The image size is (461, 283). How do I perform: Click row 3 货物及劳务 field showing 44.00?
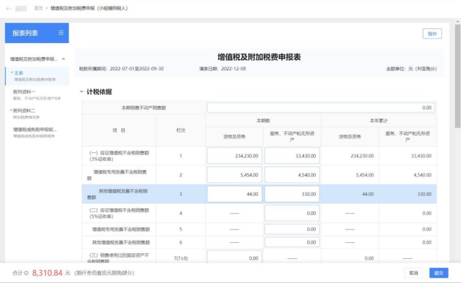234,194
